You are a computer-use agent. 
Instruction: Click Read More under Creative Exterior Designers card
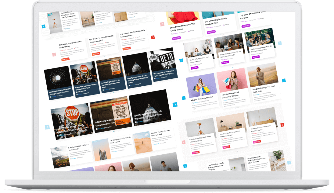pos(226,147)
